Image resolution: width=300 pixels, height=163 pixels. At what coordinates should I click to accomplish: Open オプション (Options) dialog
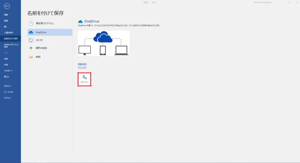click(x=7, y=98)
